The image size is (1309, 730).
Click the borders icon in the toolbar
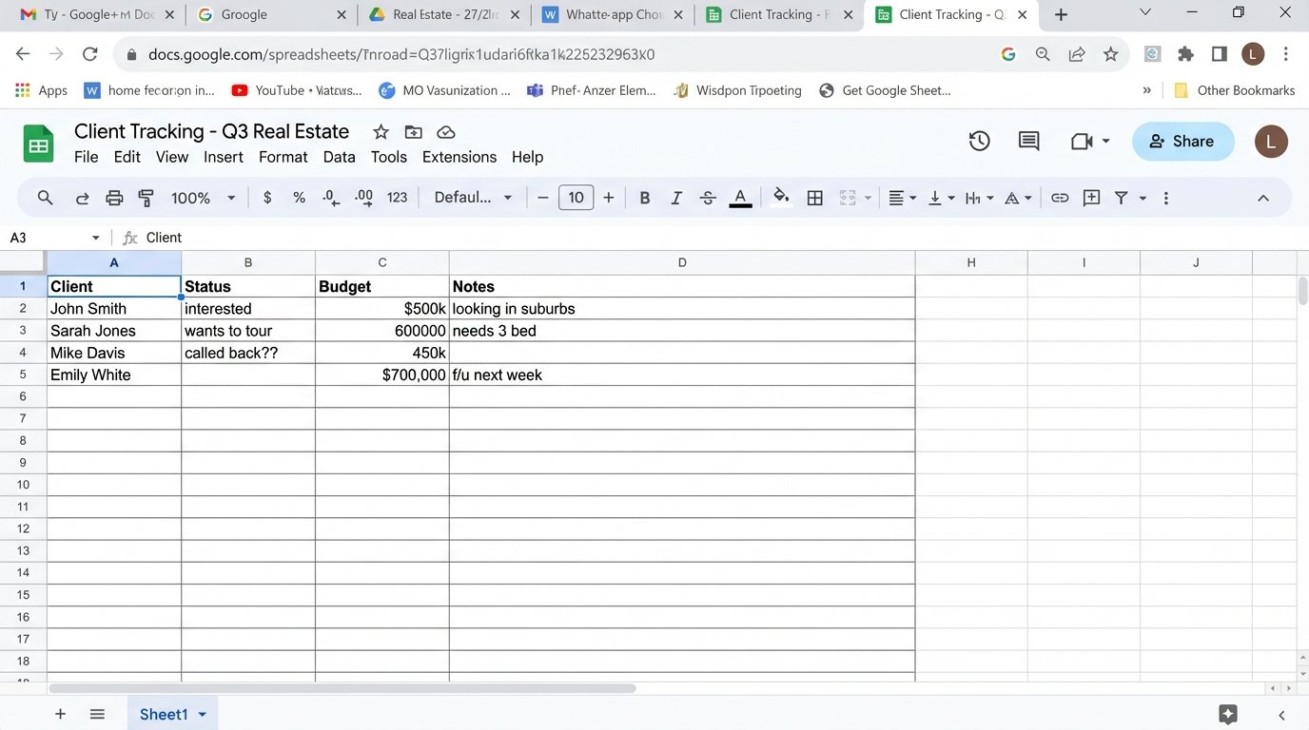click(x=814, y=197)
